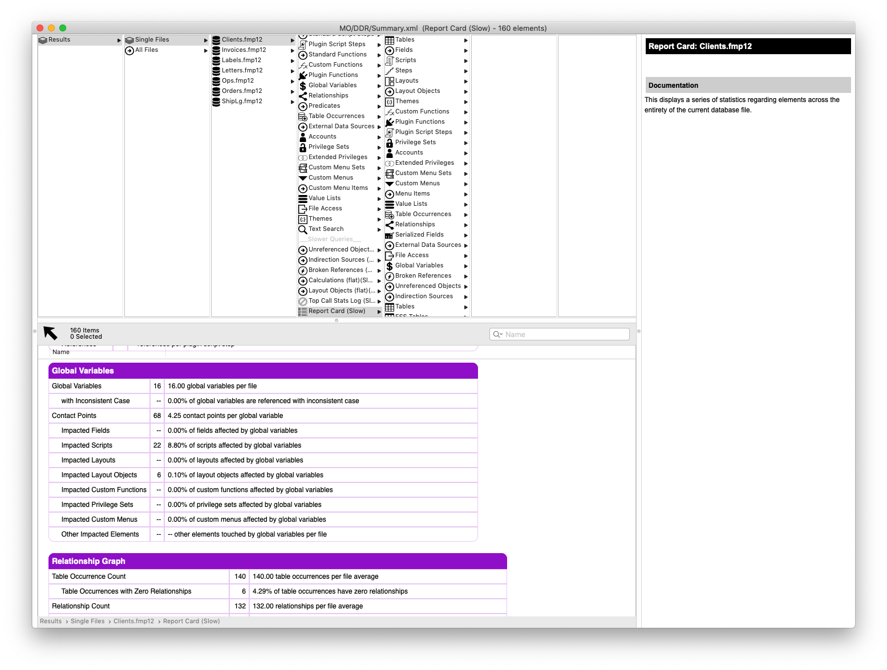
Task: Expand the All Files arrow
Action: (206, 51)
